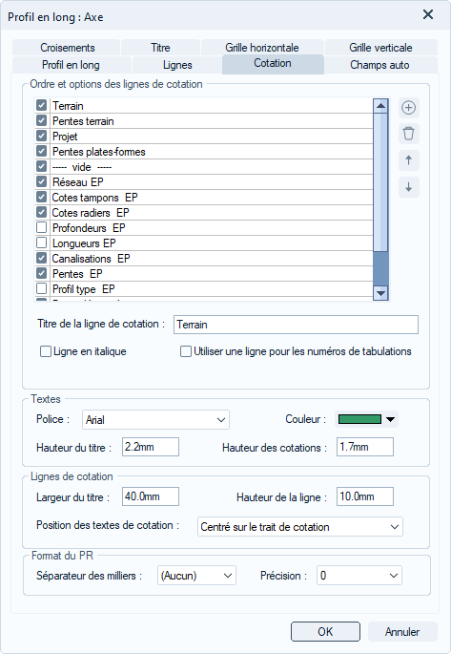The height and width of the screenshot is (654, 451).
Task: Enable the Profondeurs EP checkbox
Action: click(x=41, y=228)
